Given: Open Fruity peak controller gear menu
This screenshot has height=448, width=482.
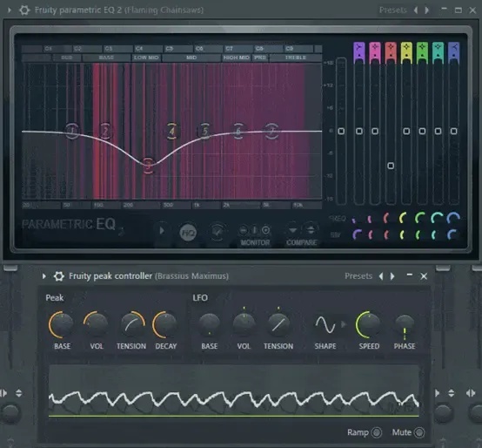Looking at the screenshot, I should click(x=58, y=276).
